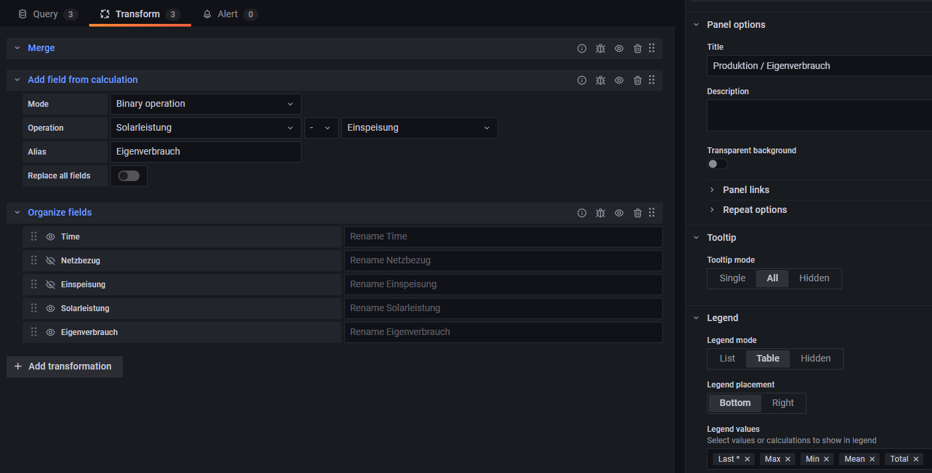Click the Add transformation button

click(x=64, y=366)
